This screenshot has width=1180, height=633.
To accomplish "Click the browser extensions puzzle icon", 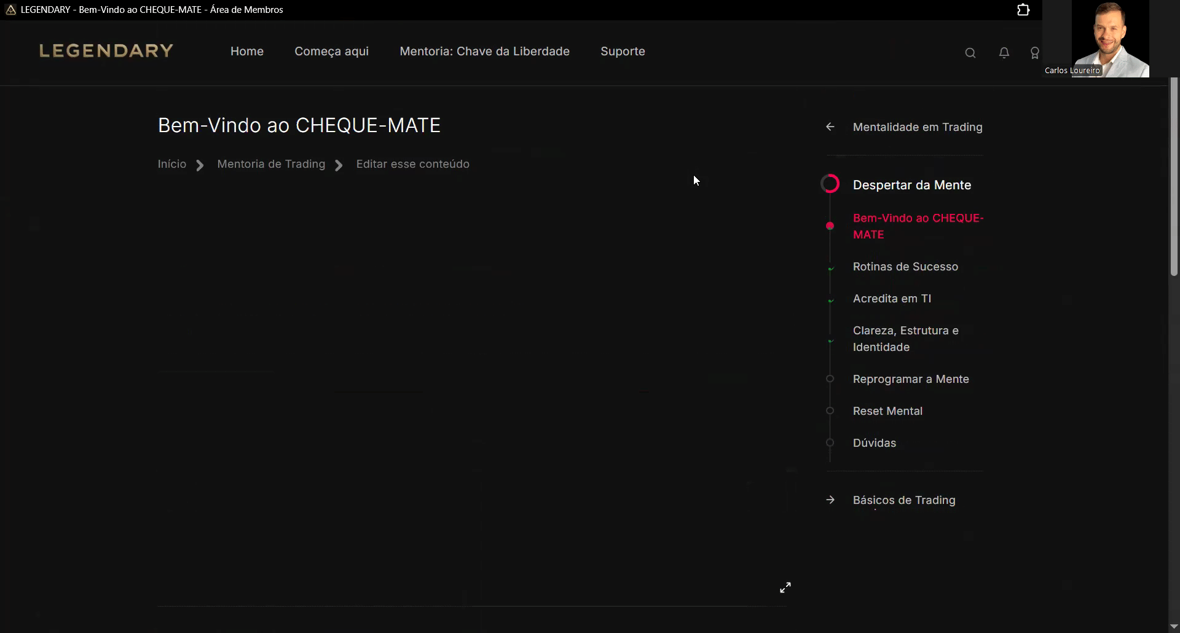I will point(1023,10).
